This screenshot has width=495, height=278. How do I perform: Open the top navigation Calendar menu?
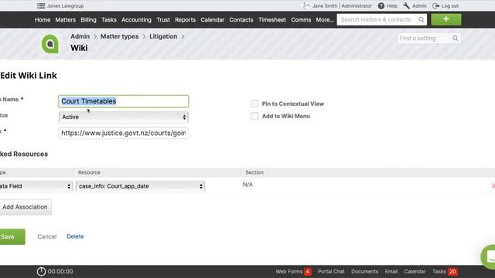213,19
